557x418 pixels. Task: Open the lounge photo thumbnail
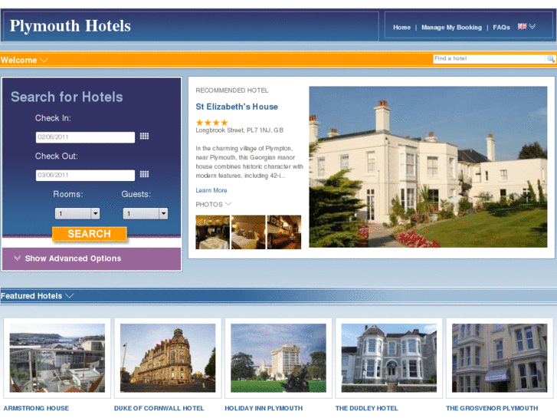(x=284, y=232)
